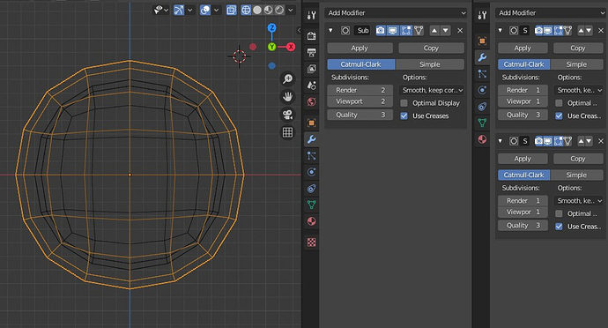Click Copy on the Sub modifier
608x328 pixels.
click(431, 48)
